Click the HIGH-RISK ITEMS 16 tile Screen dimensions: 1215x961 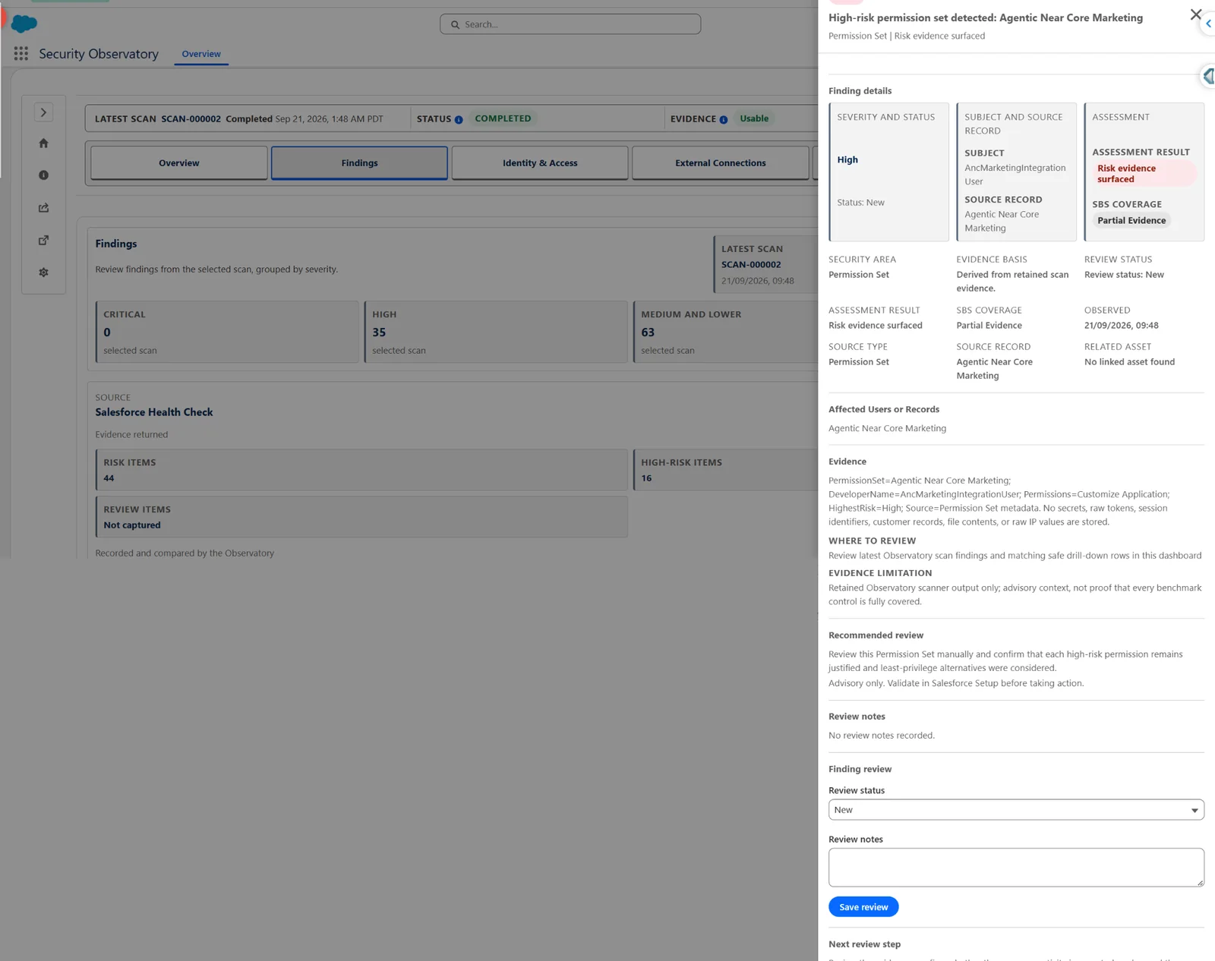[x=725, y=470]
